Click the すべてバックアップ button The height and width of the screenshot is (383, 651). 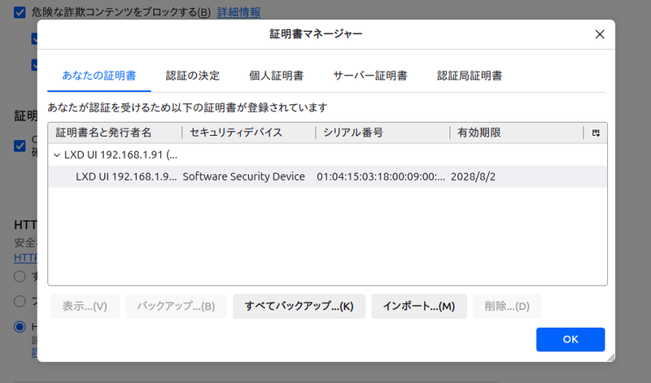pos(299,306)
